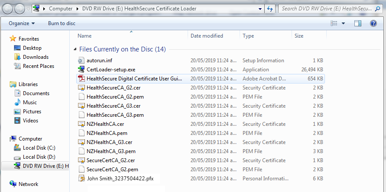Select the autorun.inf file icon
The width and height of the screenshot is (386, 192).
tap(81, 61)
